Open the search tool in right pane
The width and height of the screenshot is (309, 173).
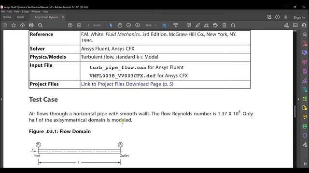point(305,35)
